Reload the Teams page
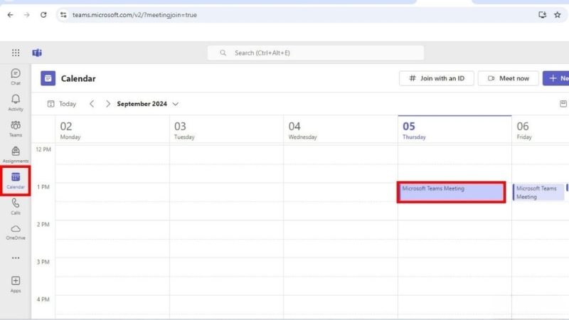The height and width of the screenshot is (320, 569). (43, 15)
